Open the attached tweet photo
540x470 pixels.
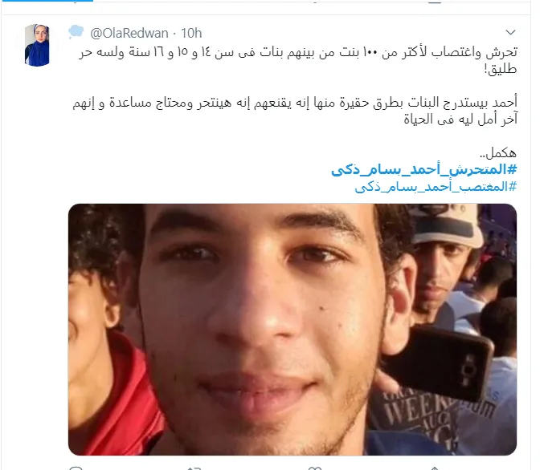(292, 330)
